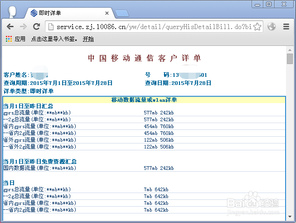
Task: Click the 移动数据流量或wlan详单 header
Action: [x=144, y=99]
